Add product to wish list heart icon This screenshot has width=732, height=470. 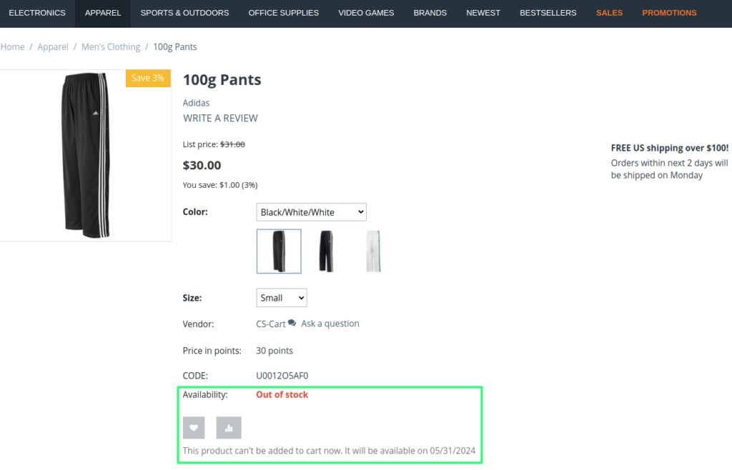pyautogui.click(x=194, y=428)
